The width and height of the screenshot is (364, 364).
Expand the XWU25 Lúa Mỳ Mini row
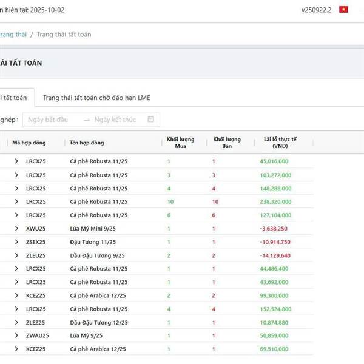[17, 229]
